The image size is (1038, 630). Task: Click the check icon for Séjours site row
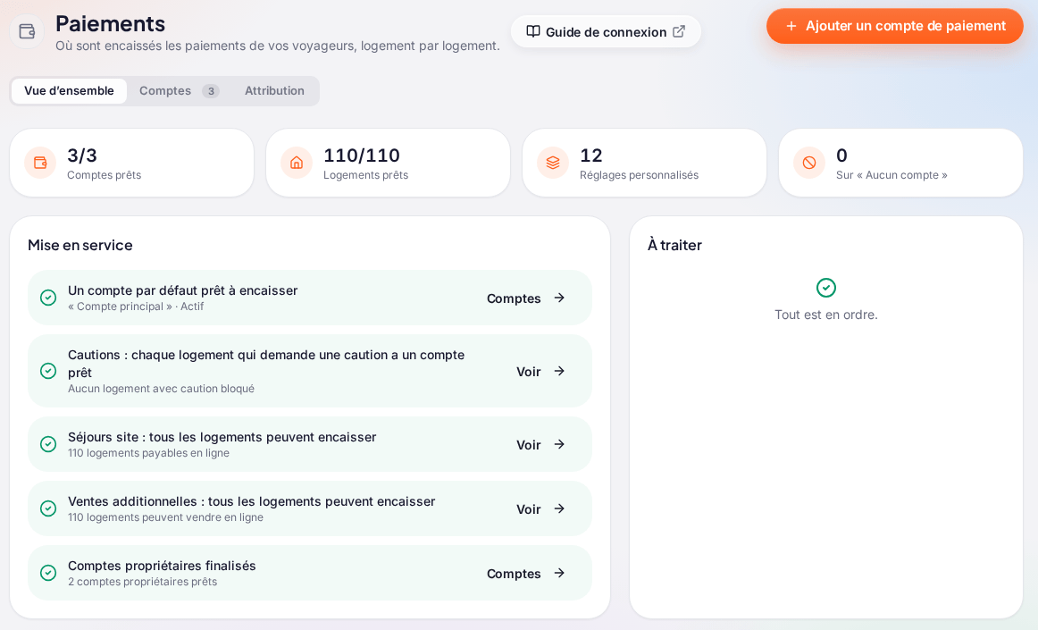48,444
